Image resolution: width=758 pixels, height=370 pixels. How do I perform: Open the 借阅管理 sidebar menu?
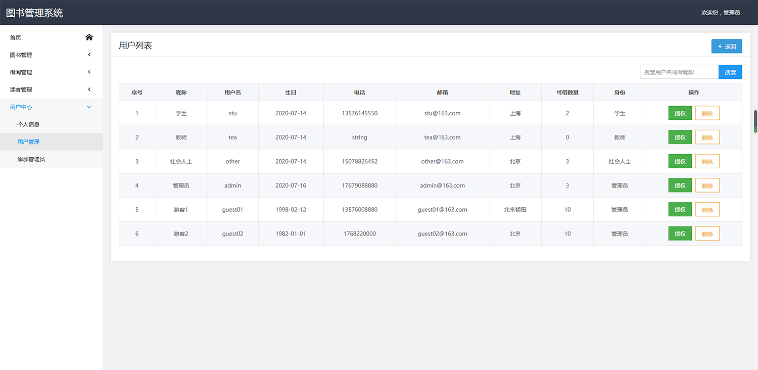click(x=51, y=72)
